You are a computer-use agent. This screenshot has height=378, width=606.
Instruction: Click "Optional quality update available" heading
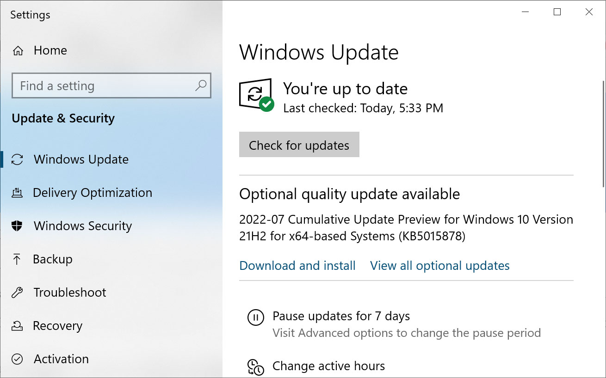pos(349,194)
